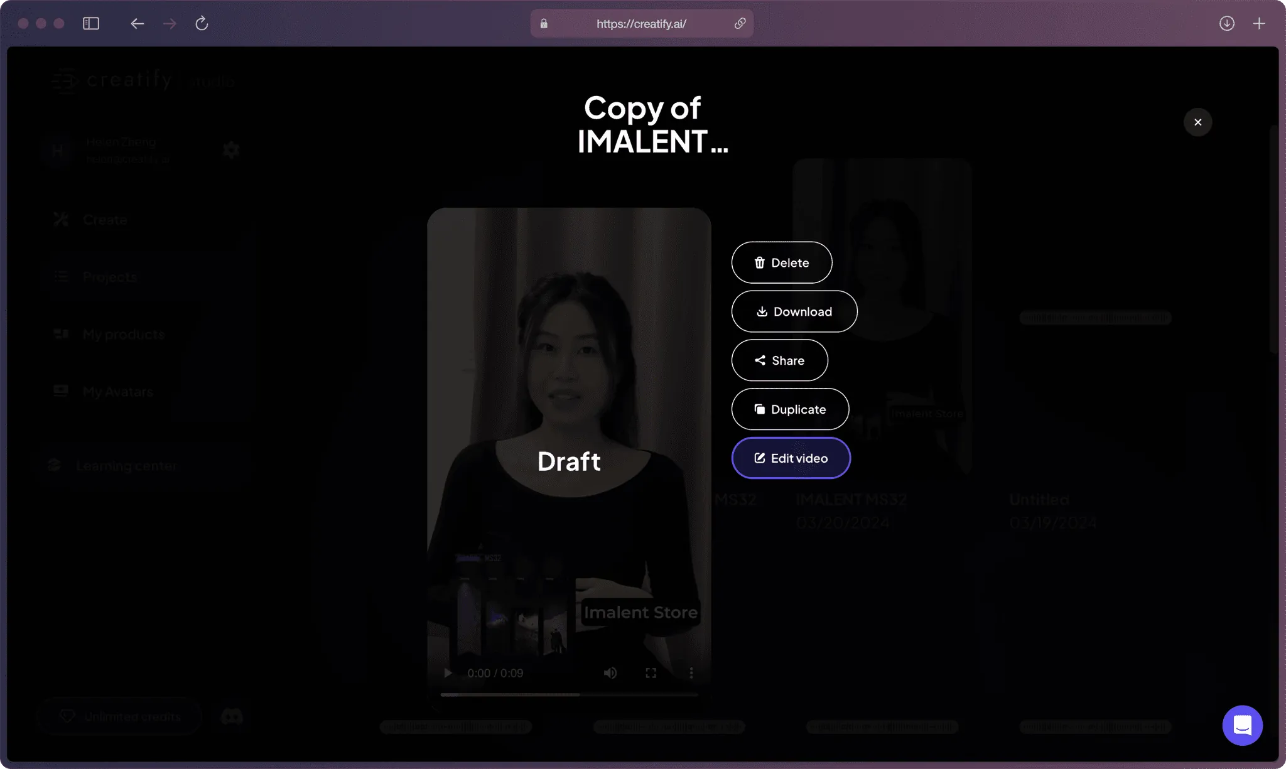This screenshot has width=1286, height=769.
Task: Toggle the browser sidebar
Action: [x=91, y=23]
